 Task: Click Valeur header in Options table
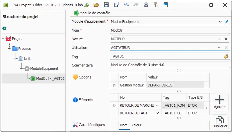[175, 77]
